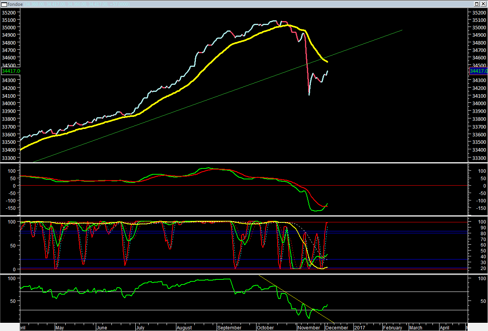Screen dimensions: 488x331
Task: Click the February label on the time axis
Action: [x=392, y=328]
